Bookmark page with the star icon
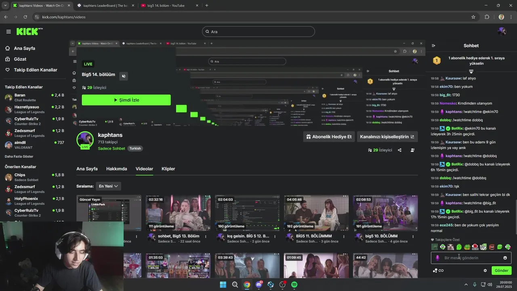517x291 pixels. (473, 17)
